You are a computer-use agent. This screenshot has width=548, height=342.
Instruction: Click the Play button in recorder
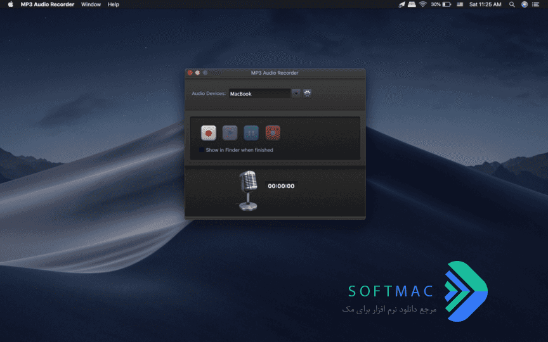click(x=230, y=133)
